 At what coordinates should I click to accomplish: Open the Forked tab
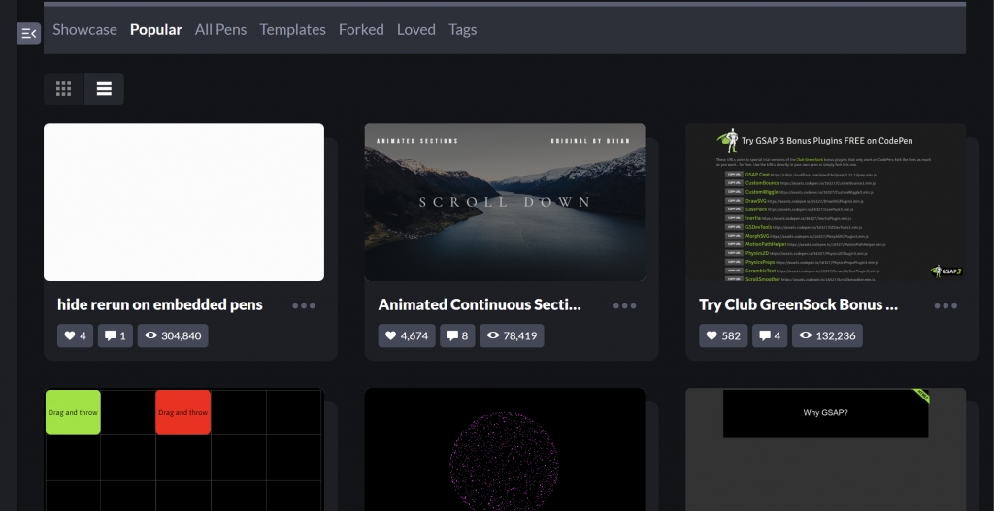(x=361, y=30)
